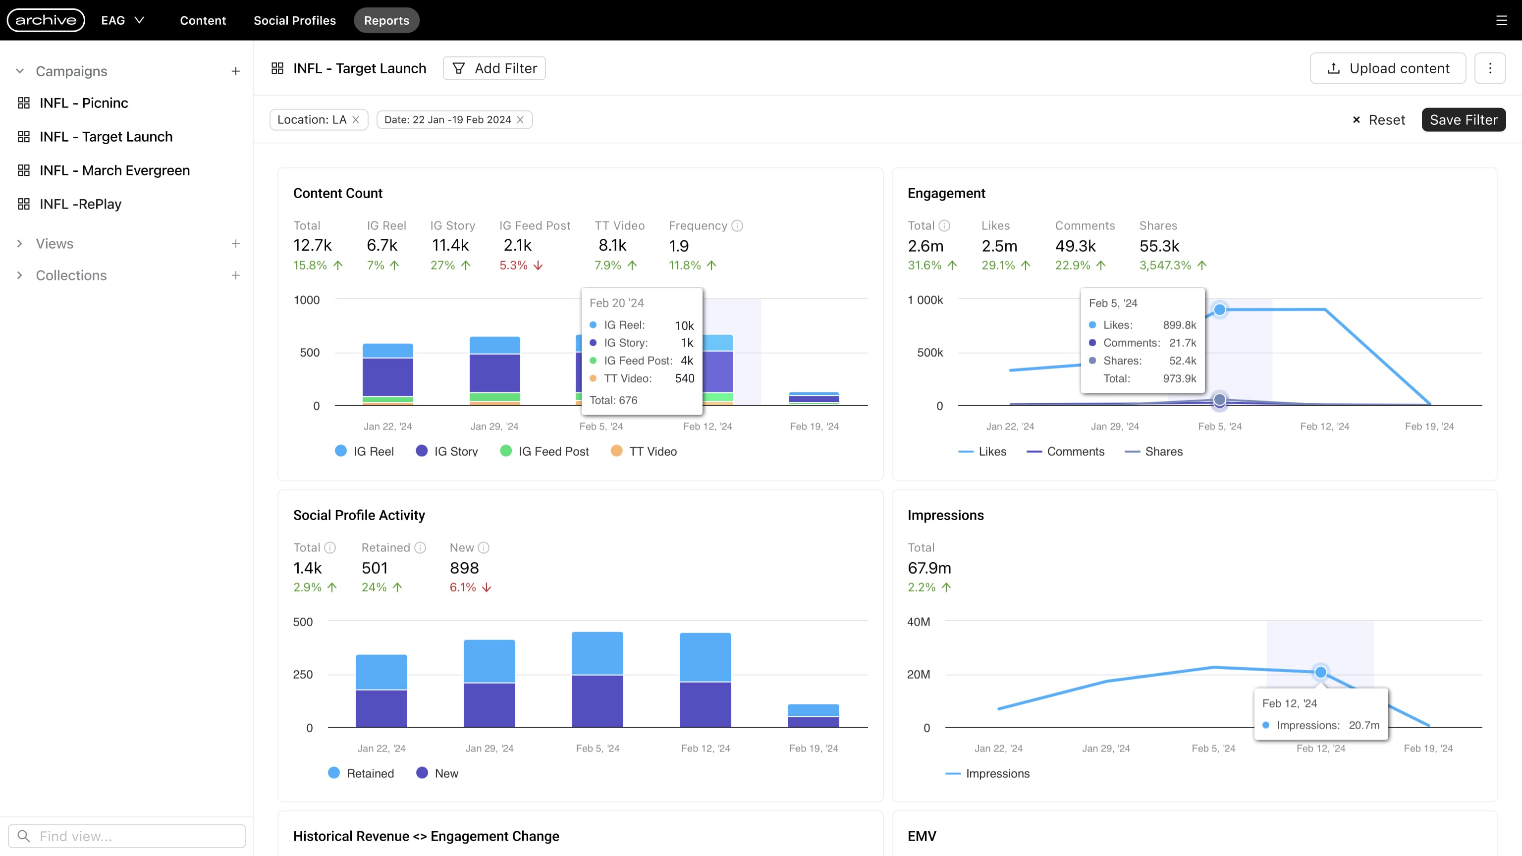Expand the Views section

coord(19,243)
